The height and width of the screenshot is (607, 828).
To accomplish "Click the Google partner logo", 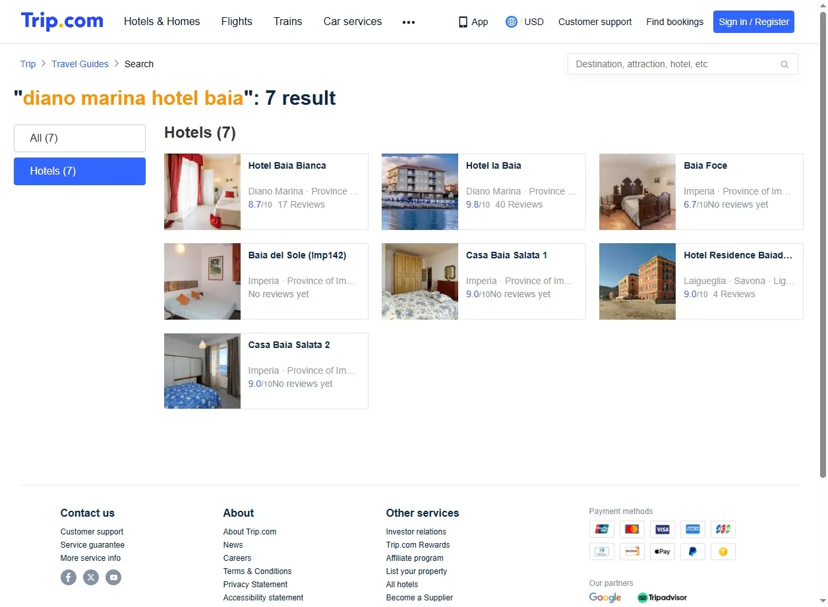I will coord(605,597).
